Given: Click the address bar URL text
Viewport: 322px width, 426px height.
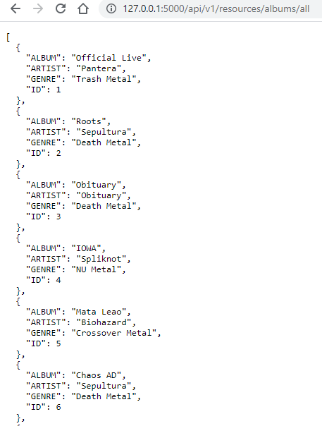Looking at the screenshot, I should (216, 9).
